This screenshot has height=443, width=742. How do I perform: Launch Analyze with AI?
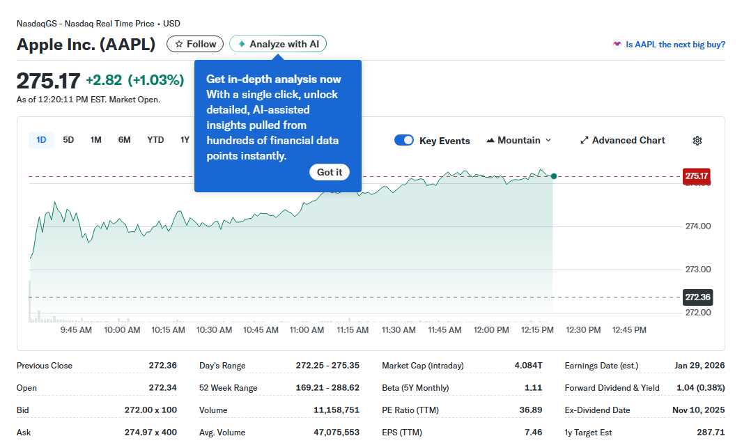pos(278,43)
